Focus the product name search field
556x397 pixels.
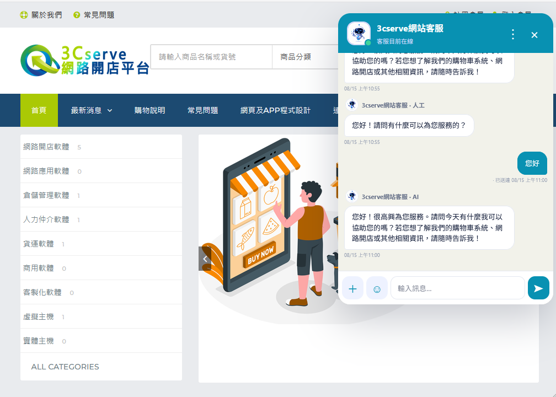pos(211,57)
